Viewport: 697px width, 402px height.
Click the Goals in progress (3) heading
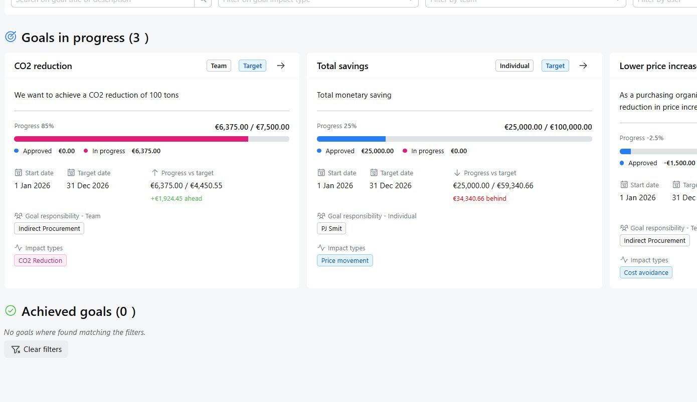click(85, 38)
